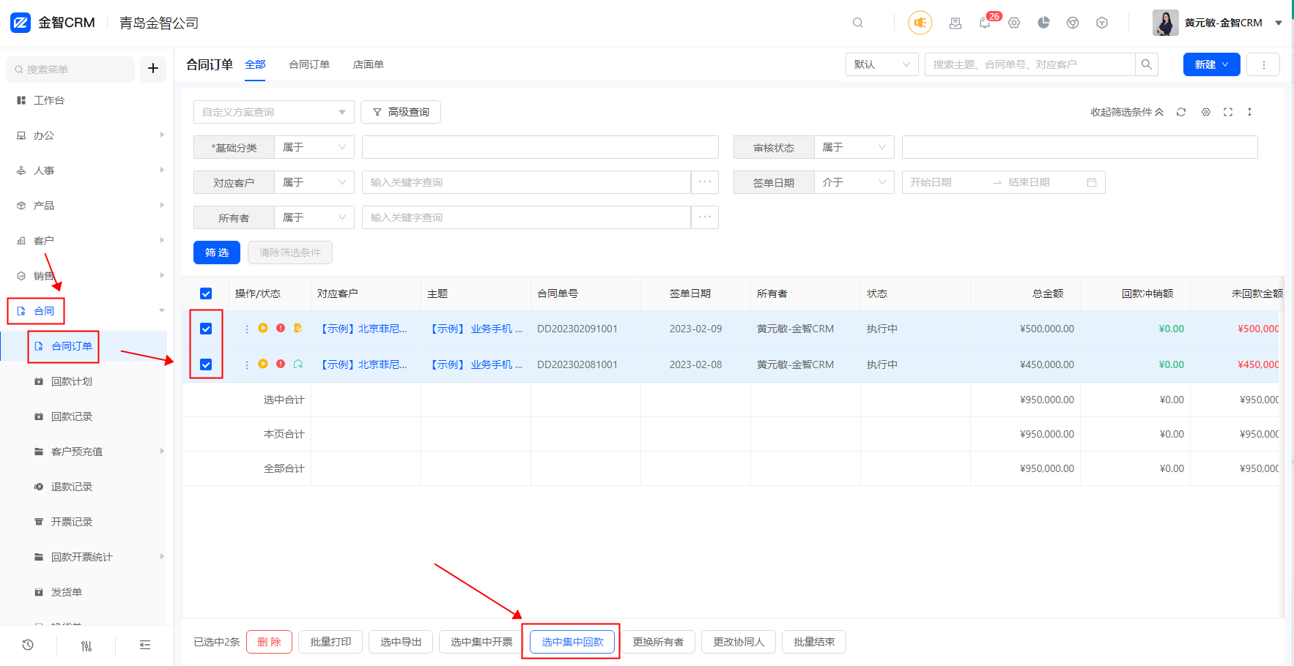This screenshot has width=1294, height=666.
Task: Open the 默认 view dropdown
Action: click(x=882, y=64)
